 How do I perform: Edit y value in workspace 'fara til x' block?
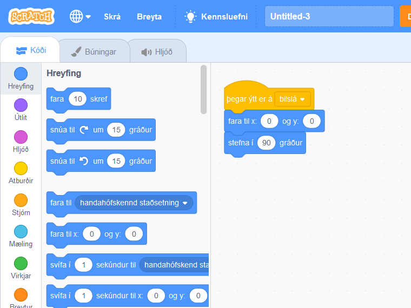tap(311, 121)
